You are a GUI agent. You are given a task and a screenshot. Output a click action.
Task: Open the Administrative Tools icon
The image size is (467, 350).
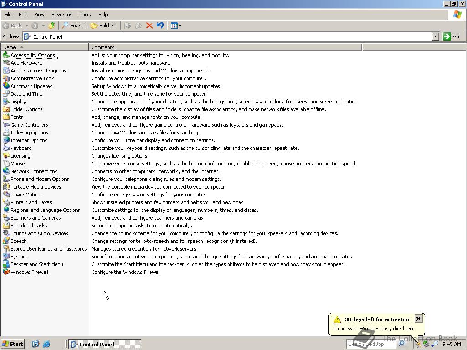(x=6, y=78)
